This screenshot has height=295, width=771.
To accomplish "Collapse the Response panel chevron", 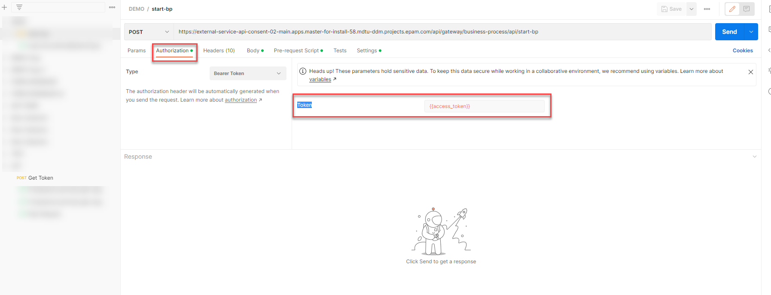I will (x=754, y=157).
